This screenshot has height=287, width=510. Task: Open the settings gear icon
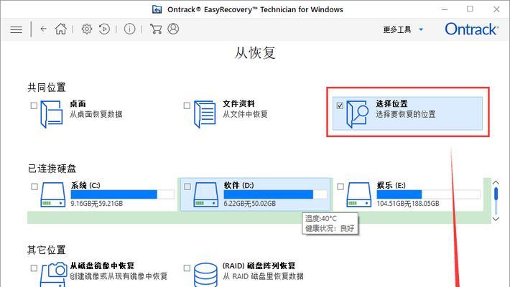pos(86,29)
